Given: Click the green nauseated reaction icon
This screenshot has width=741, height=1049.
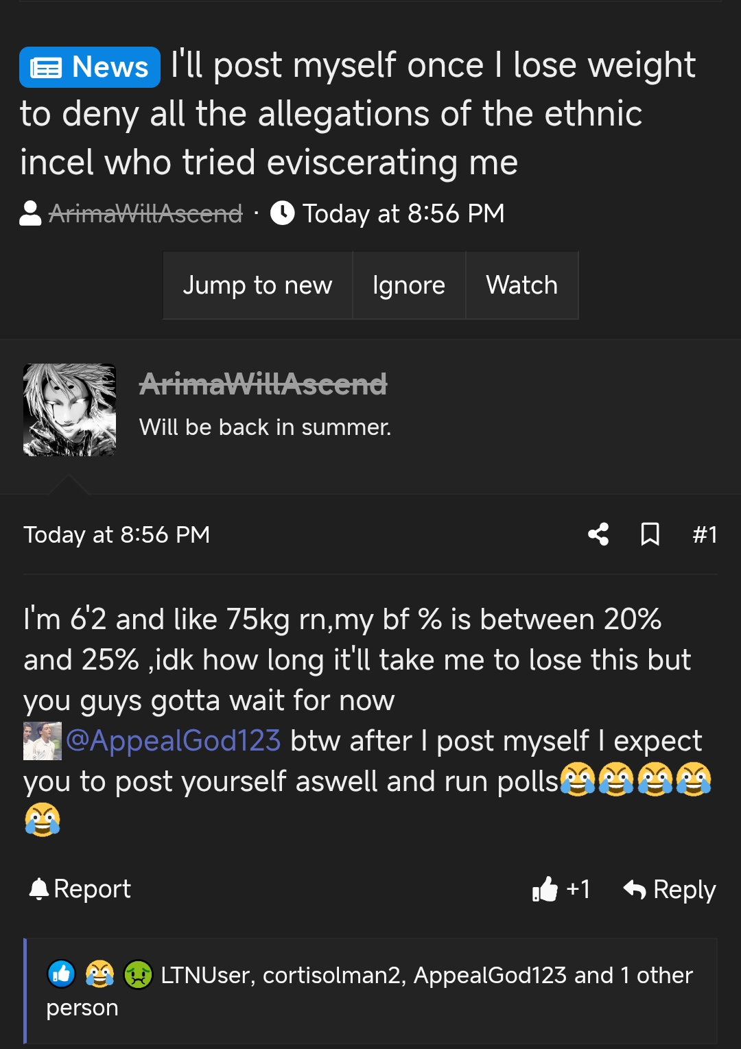Looking at the screenshot, I should point(138,974).
